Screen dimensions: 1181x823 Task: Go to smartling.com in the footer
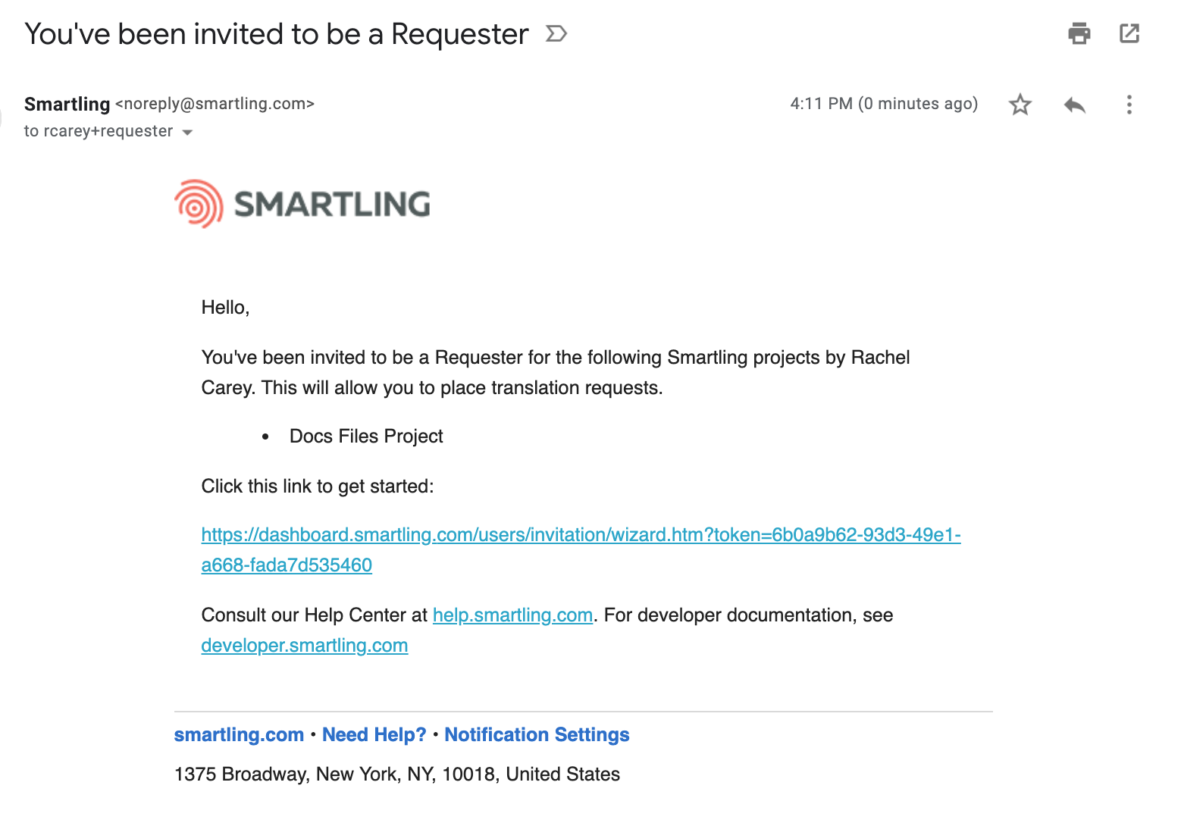pos(239,734)
